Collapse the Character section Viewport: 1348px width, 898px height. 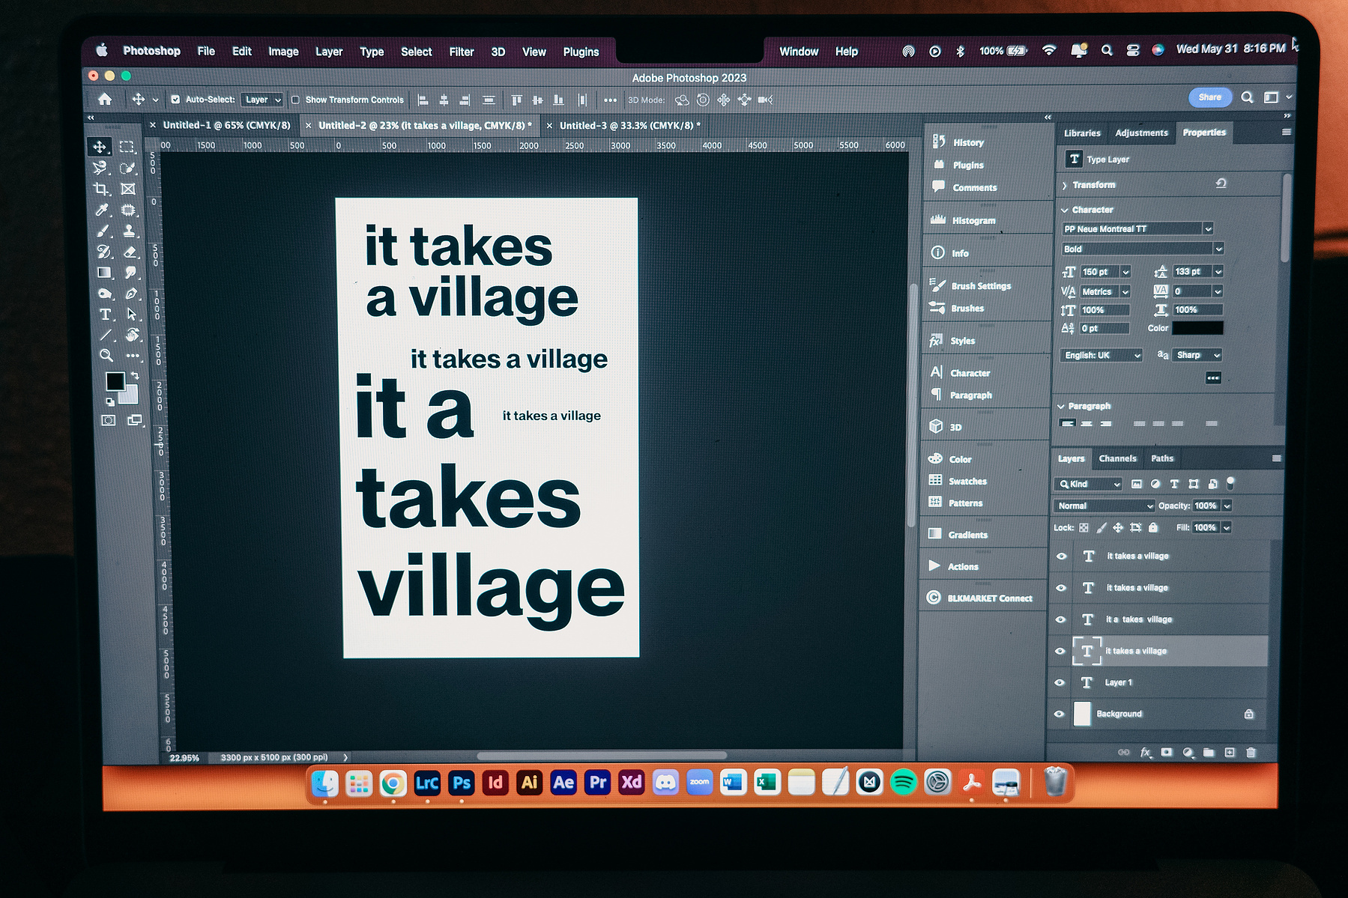point(1065,210)
